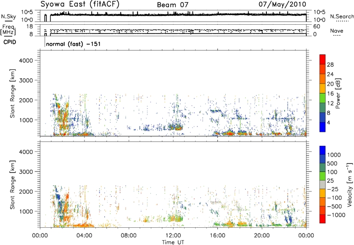This screenshot has height=245, width=354.
Task: Click the 'CPID' label
Action: [10, 42]
